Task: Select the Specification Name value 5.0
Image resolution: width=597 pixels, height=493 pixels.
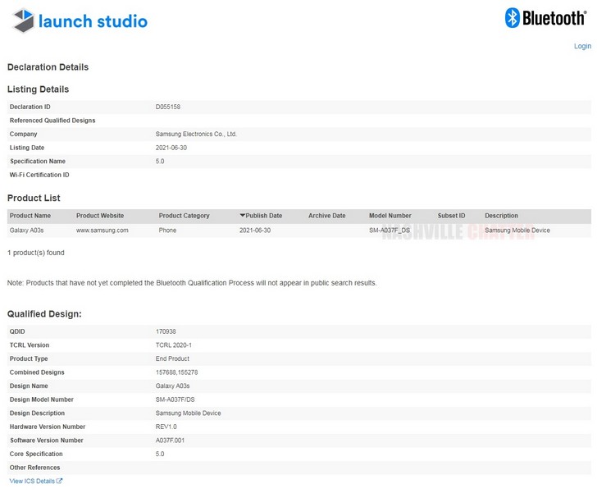Action: point(160,161)
